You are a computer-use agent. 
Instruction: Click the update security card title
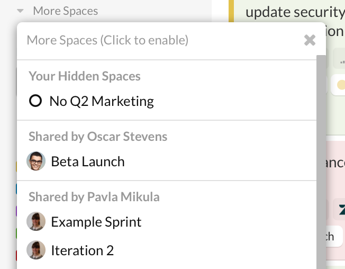(x=295, y=12)
